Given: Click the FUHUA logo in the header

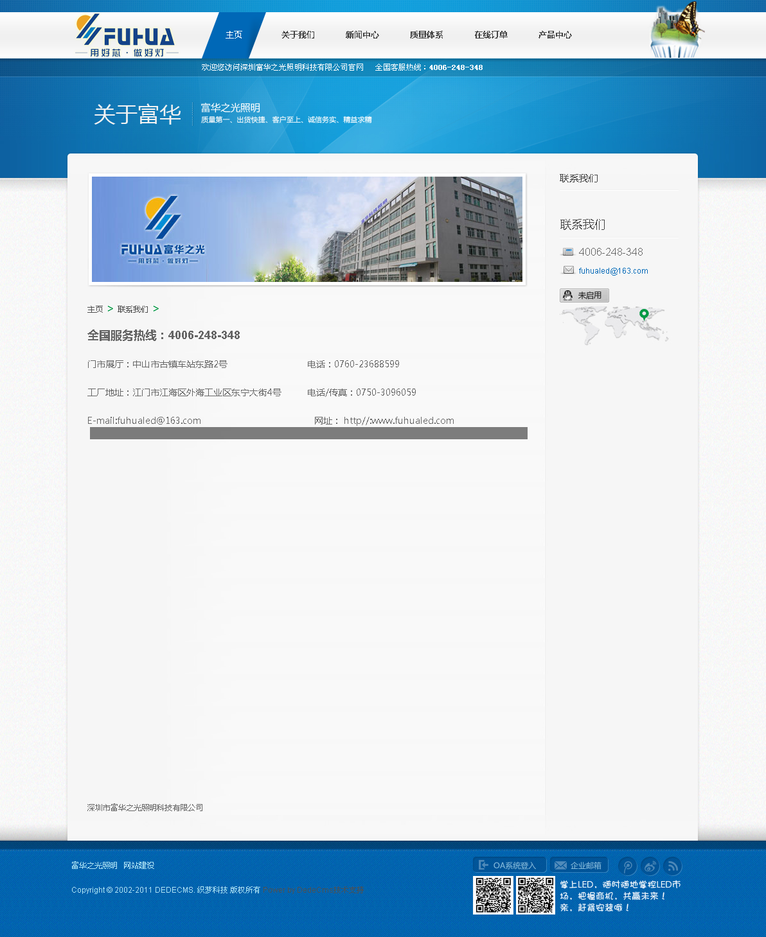Looking at the screenshot, I should (126, 35).
